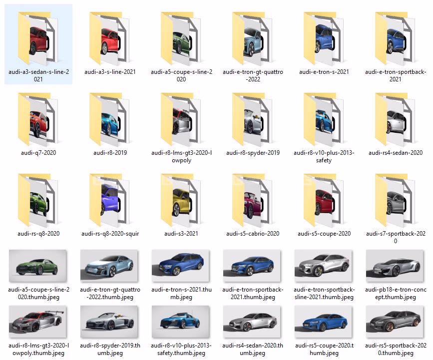Click the file name 'audi-e-tron-s-2021.thumb.jpeg'

click(181, 293)
